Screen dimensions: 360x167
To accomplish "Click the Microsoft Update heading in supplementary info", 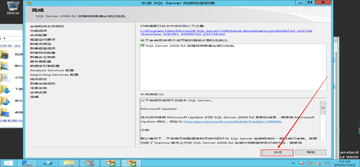I will pyautogui.click(x=159, y=109).
